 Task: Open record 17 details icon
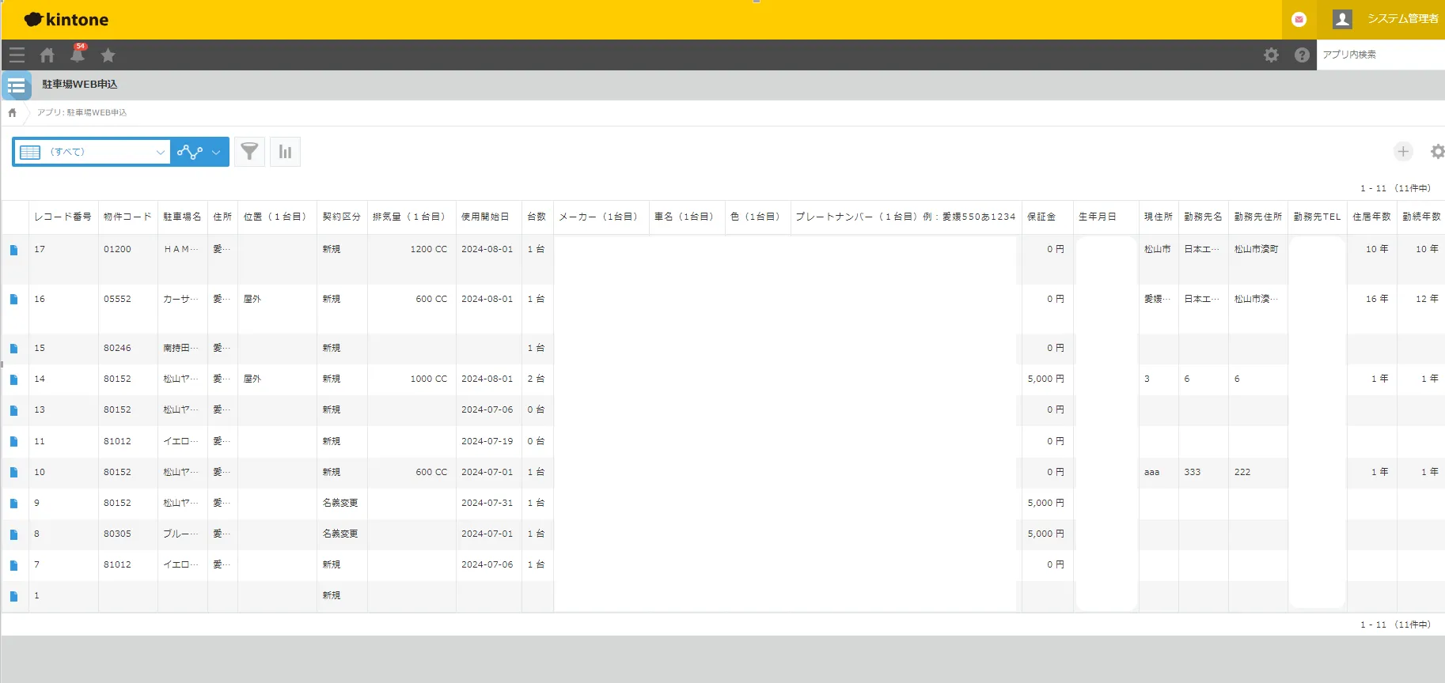14,250
